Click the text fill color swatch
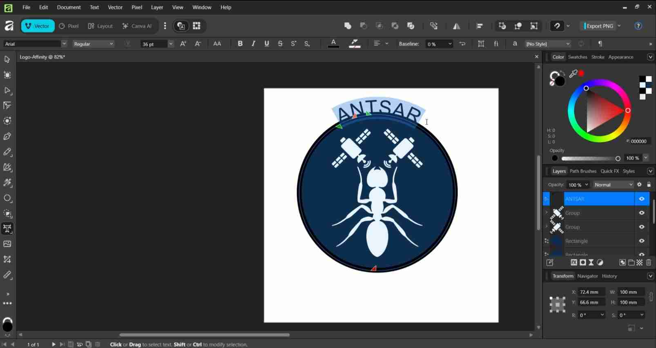This screenshot has width=656, height=348. [x=333, y=44]
